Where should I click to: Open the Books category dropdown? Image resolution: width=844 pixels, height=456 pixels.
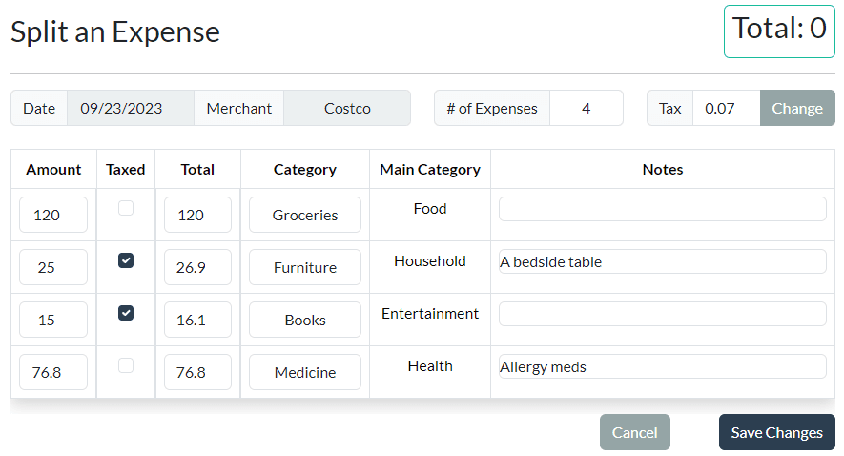coord(305,320)
